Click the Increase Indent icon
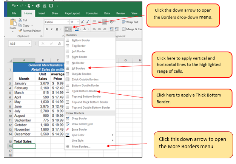Viewport: 236px width, 164px height. click(117, 29)
